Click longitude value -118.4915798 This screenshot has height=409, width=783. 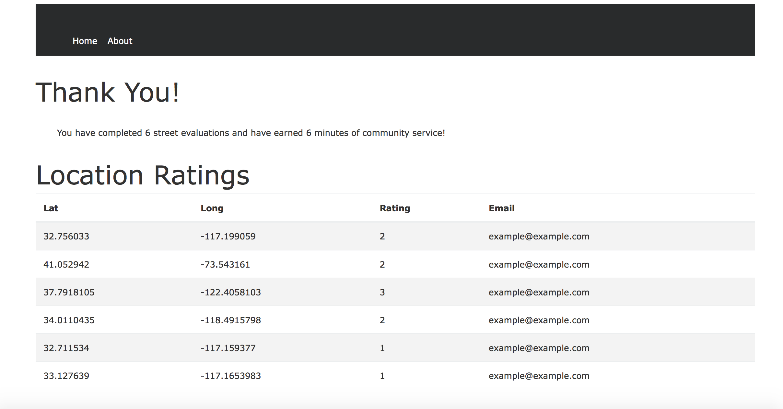coord(231,320)
